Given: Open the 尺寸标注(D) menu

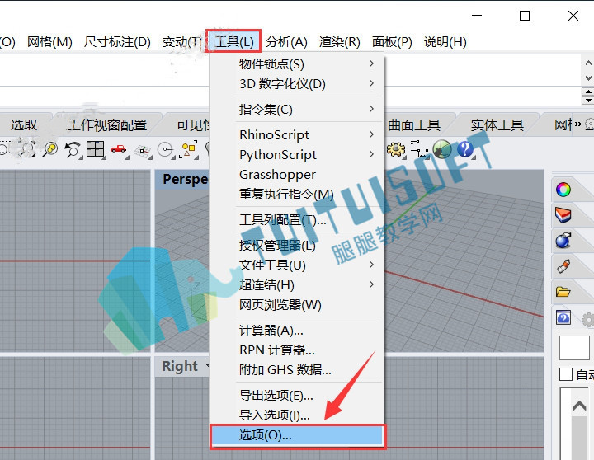Looking at the screenshot, I should point(117,41).
